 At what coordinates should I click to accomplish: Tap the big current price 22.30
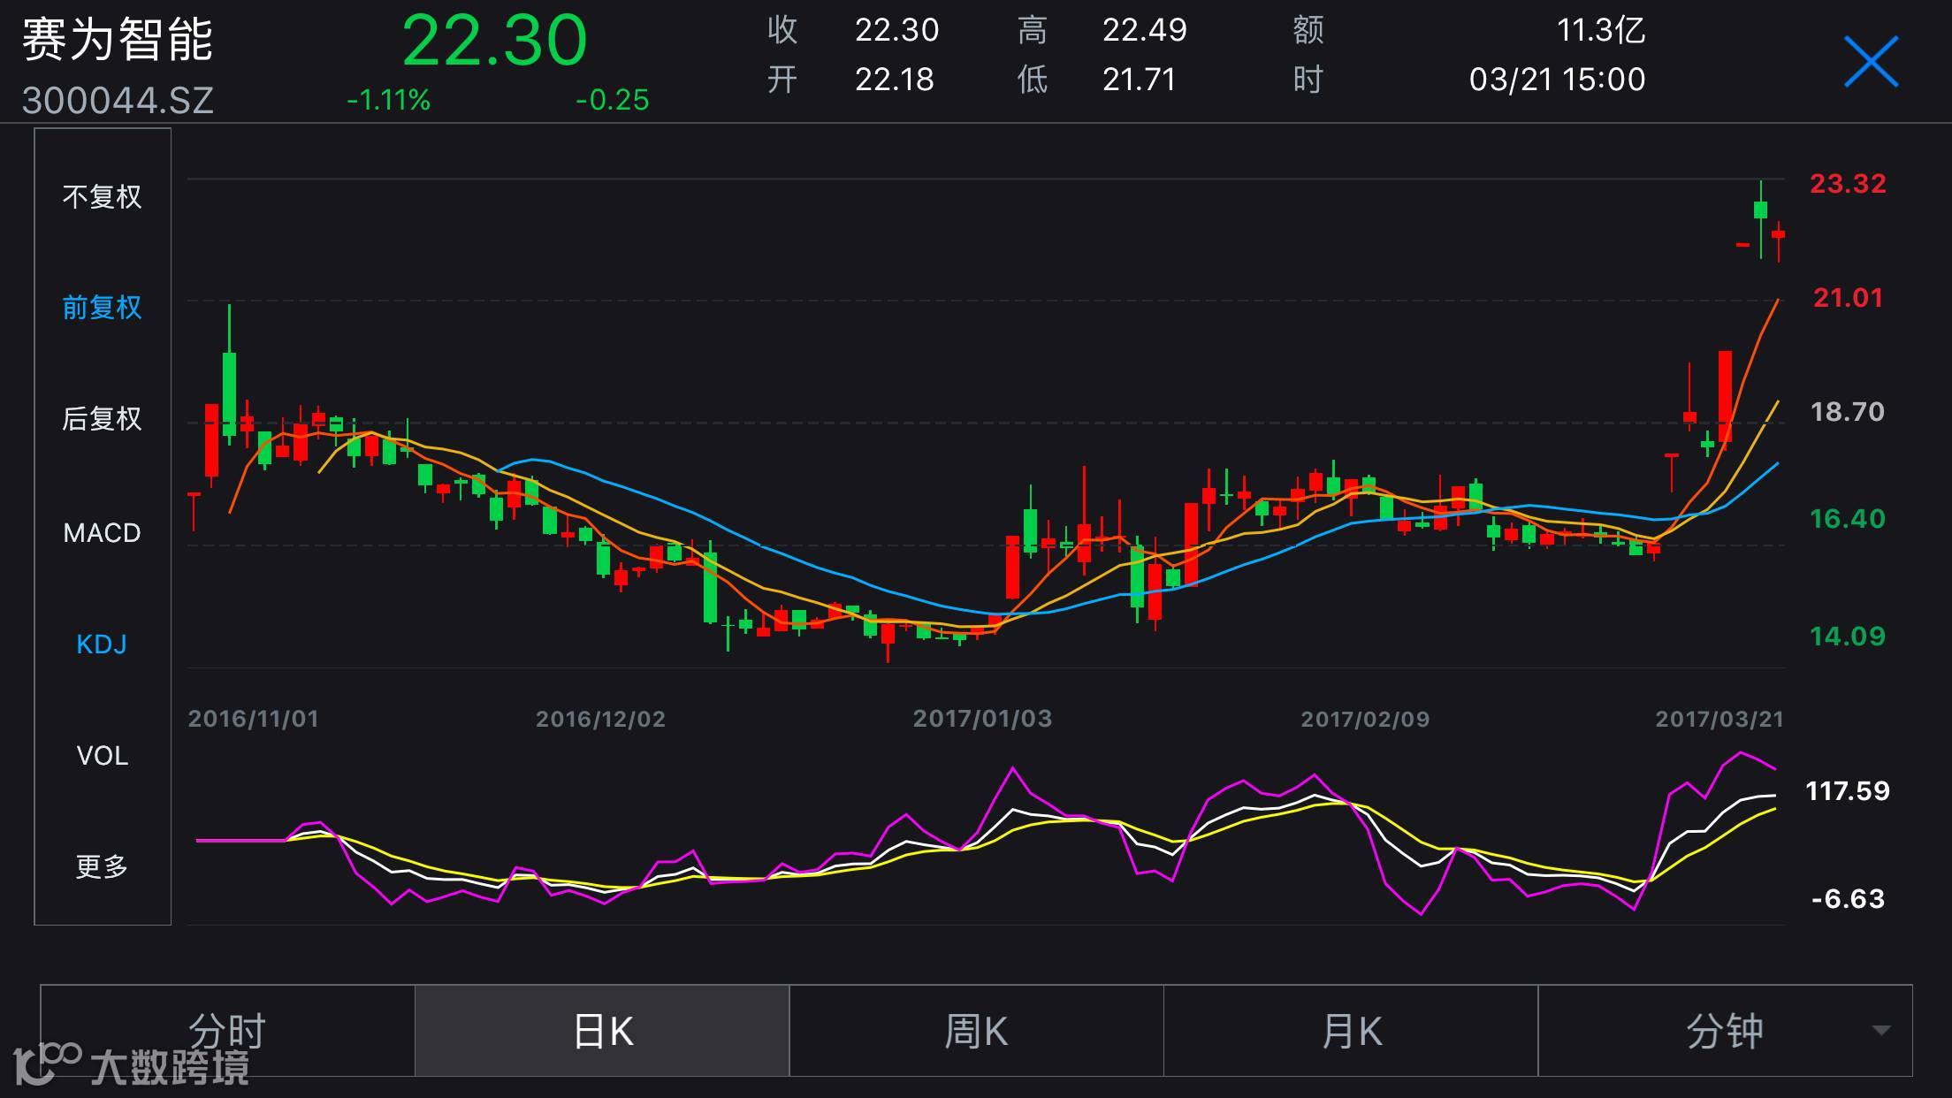(x=494, y=41)
